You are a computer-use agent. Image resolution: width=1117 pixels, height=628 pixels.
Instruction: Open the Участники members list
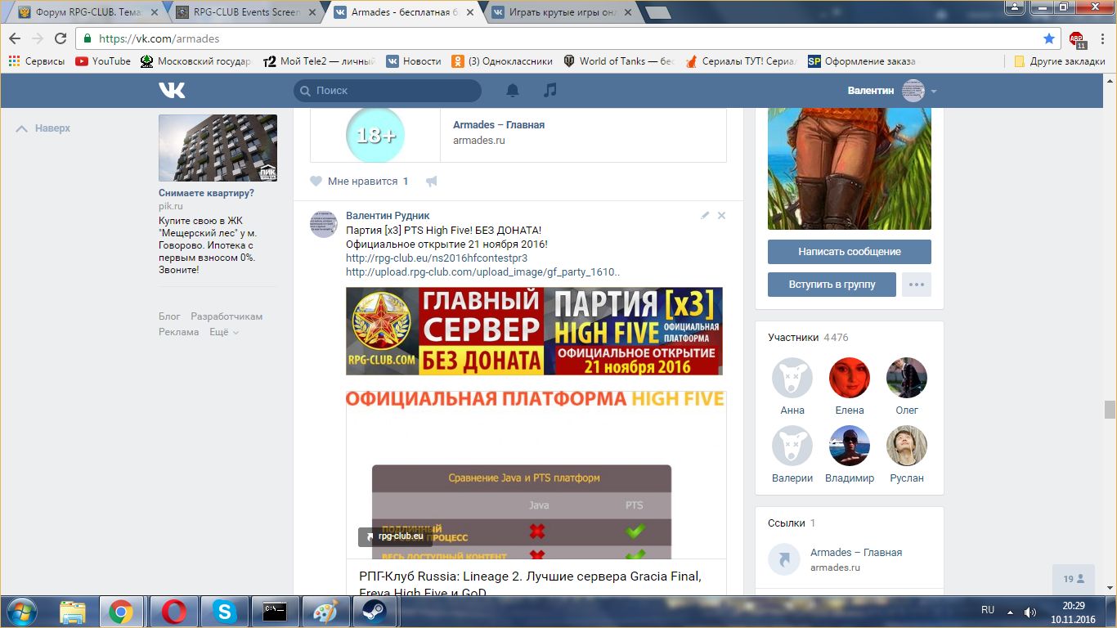808,337
